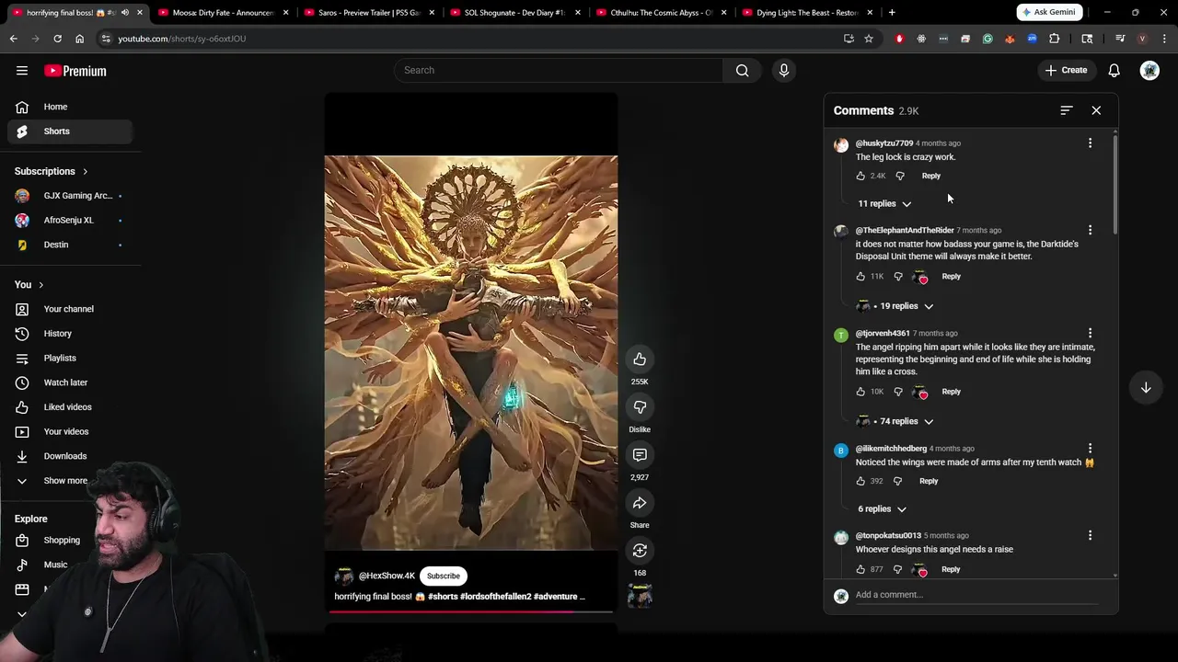Reload the page in Chrome
Screen dimensions: 1178x662
tap(57, 39)
